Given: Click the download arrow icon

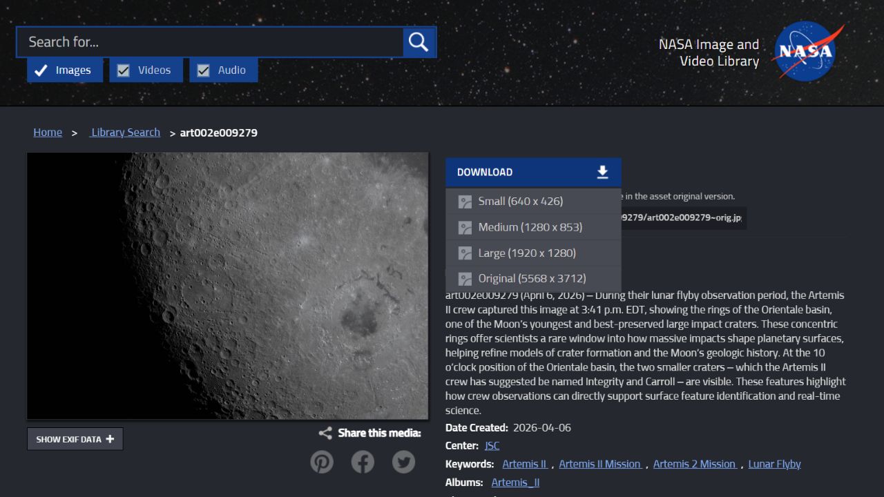Looking at the screenshot, I should [x=602, y=173].
